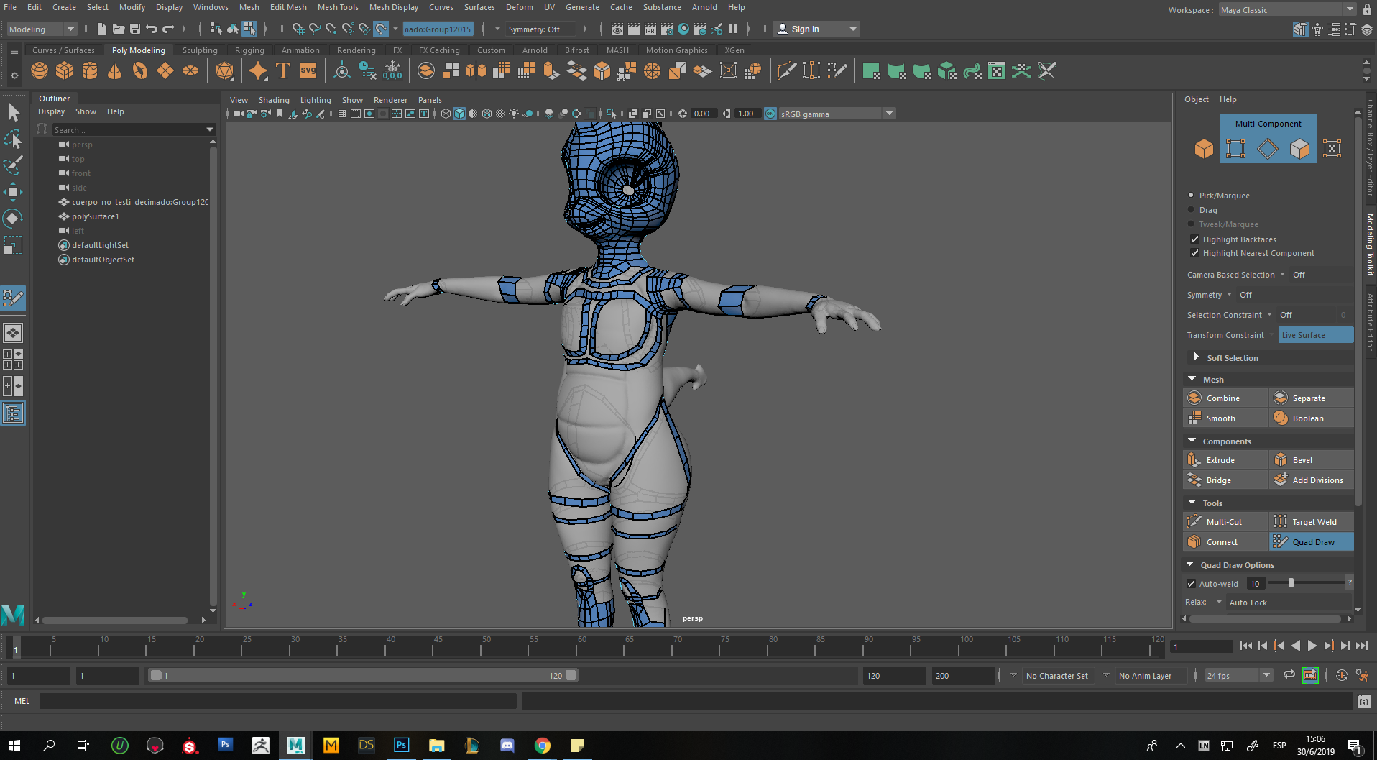This screenshot has width=1377, height=760.
Task: Click the SVG import shelf icon
Action: (308, 70)
